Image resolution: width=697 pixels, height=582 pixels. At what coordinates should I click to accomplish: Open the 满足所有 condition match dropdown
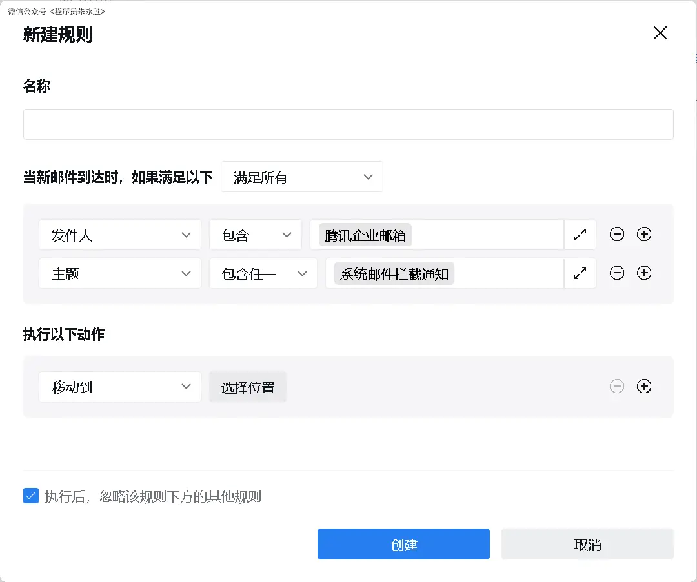(x=301, y=177)
